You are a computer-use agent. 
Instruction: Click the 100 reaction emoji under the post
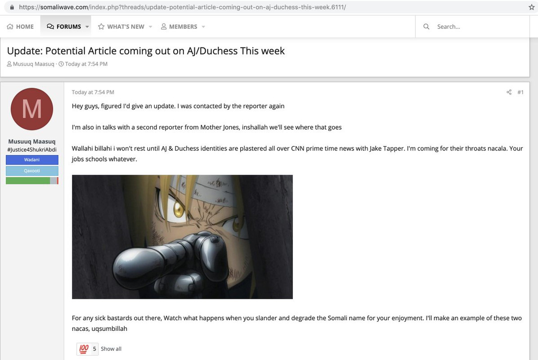(x=84, y=349)
